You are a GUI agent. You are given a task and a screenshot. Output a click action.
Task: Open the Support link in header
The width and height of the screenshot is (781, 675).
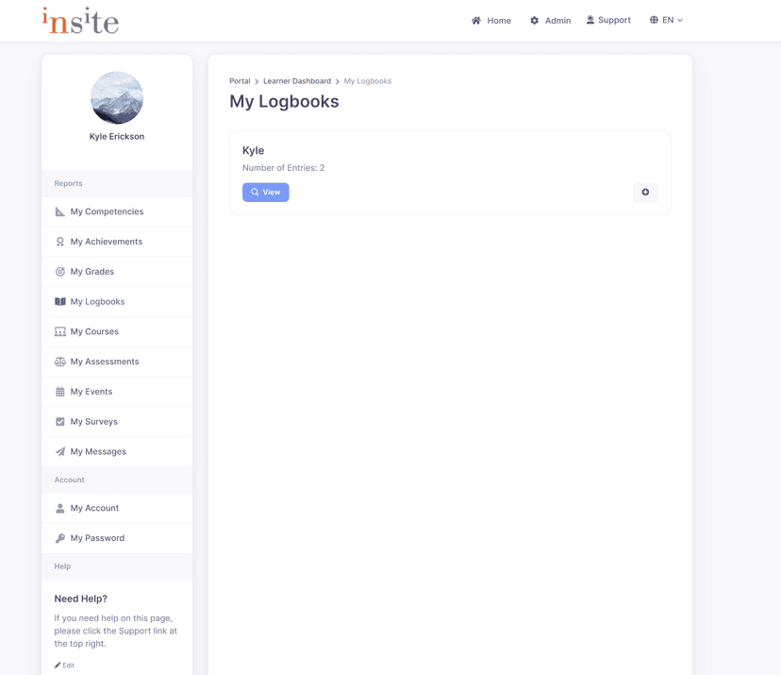click(x=608, y=20)
